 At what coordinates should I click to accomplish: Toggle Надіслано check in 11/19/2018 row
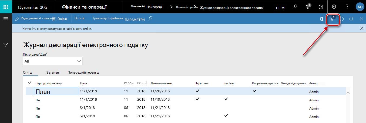coord(197,99)
